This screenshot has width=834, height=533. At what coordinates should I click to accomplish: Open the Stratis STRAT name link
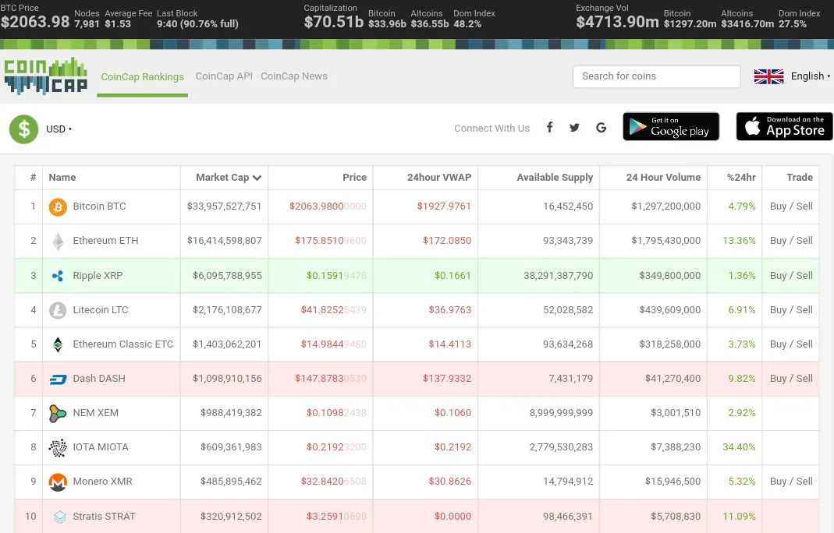(x=105, y=516)
